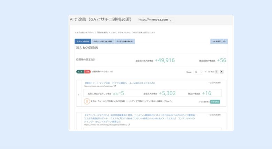Screen dimensions: 272x149
Task: Click the green 詳細を見る button
Action: pyautogui.click(x=215, y=102)
